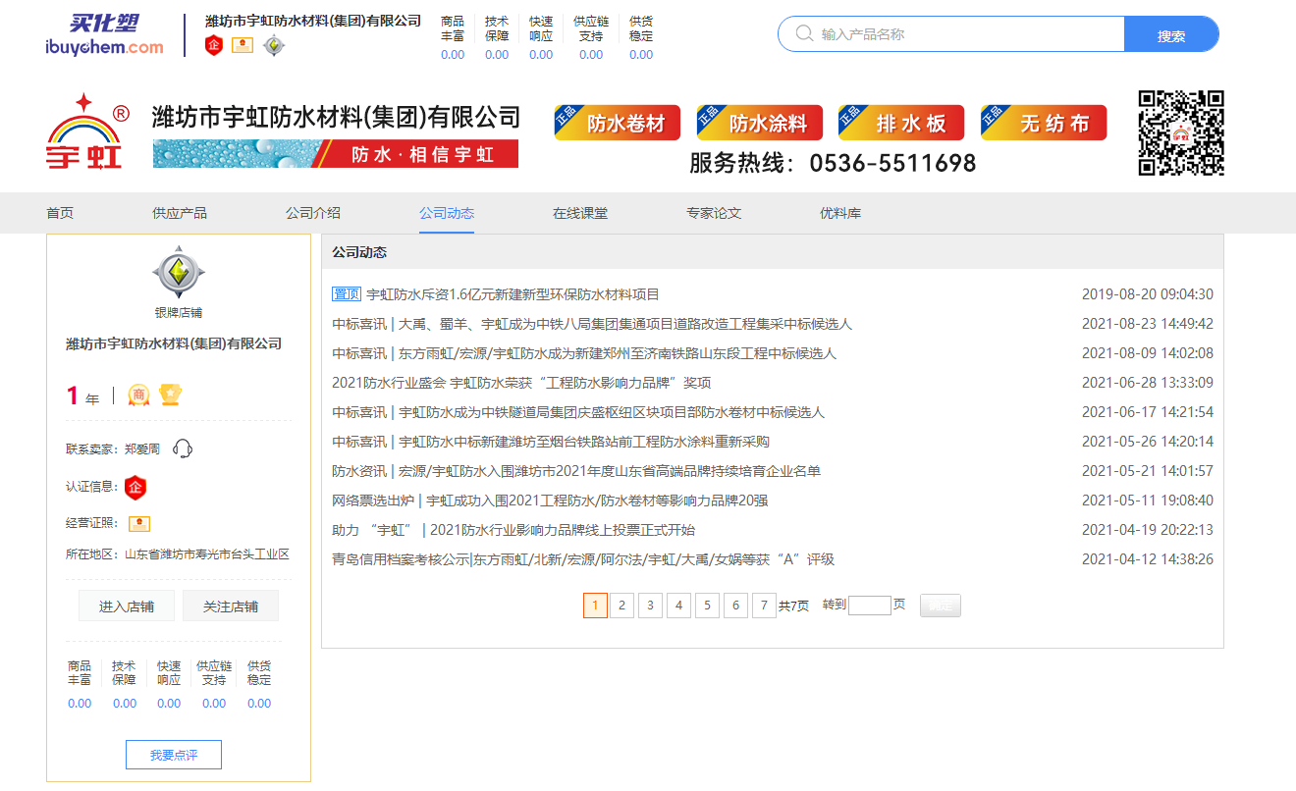Viewport: 1296px width, 791px height.
Task: Click the jump-to-page input field
Action: 870,606
